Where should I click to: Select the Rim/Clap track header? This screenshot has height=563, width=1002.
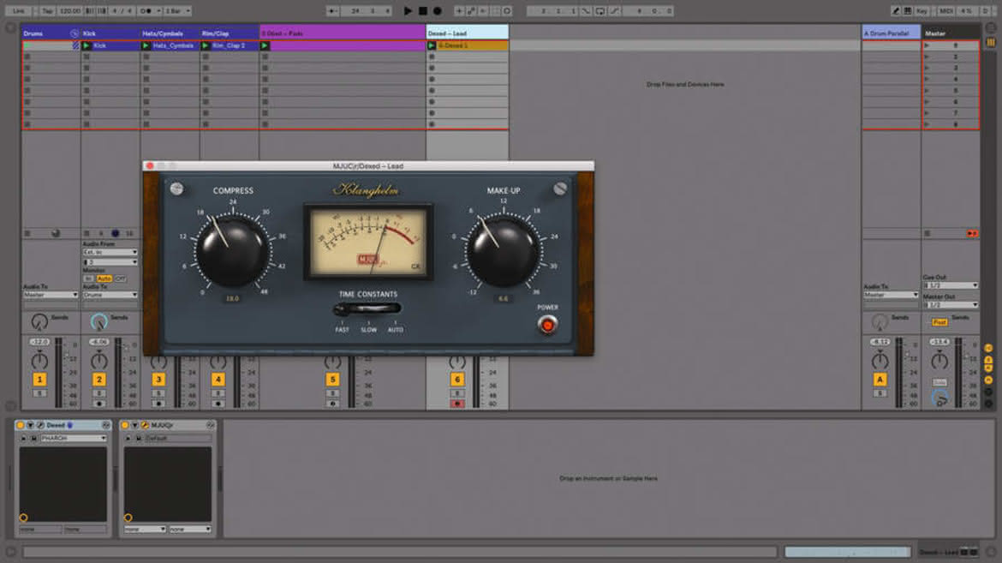(x=229, y=33)
